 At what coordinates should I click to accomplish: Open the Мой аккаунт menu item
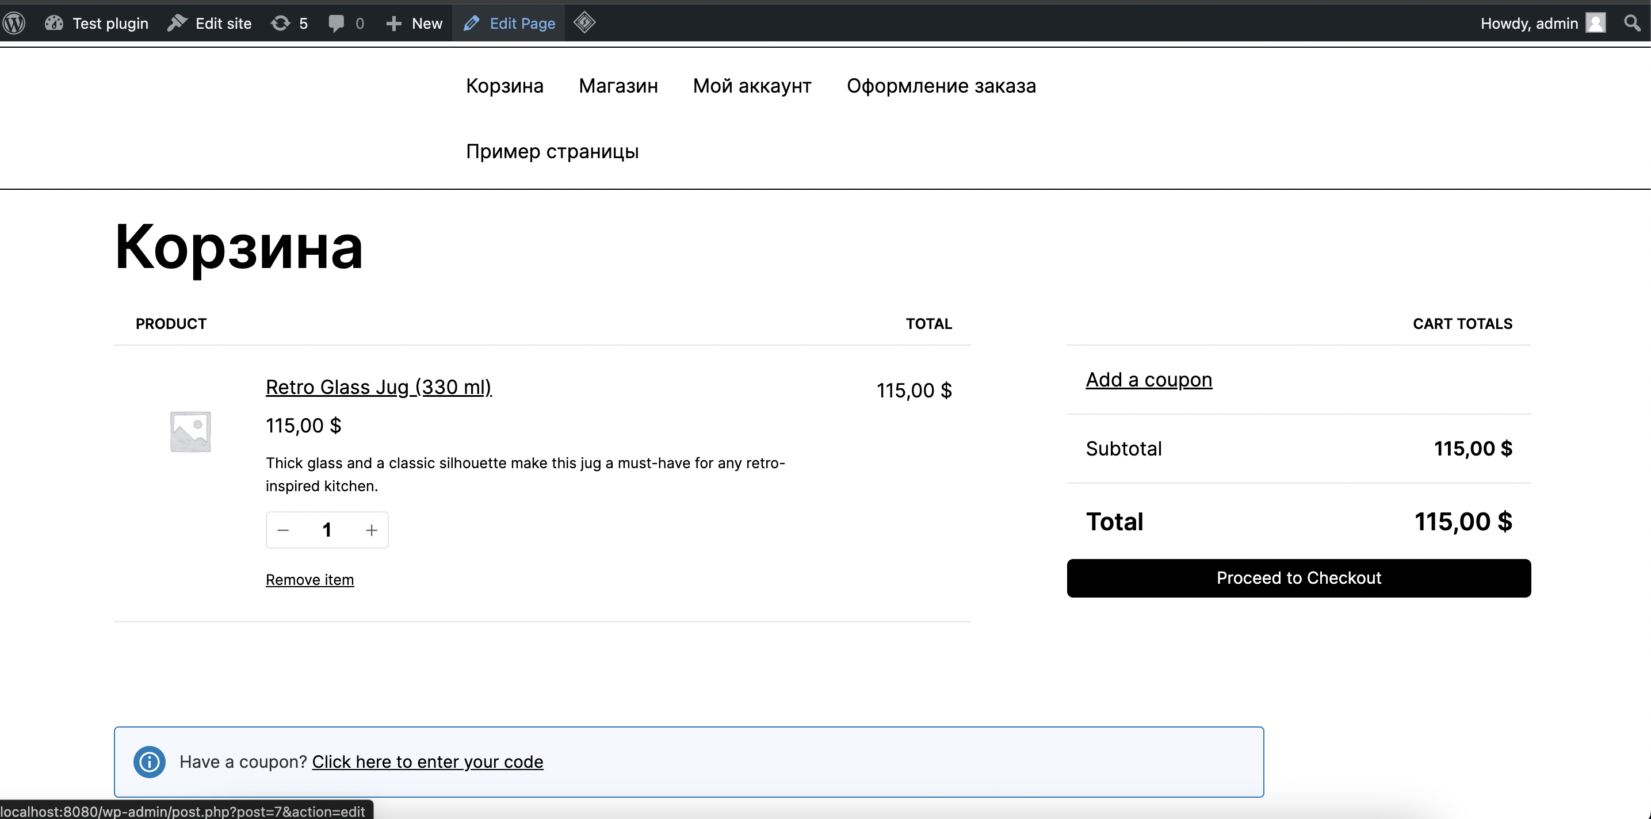(x=752, y=86)
